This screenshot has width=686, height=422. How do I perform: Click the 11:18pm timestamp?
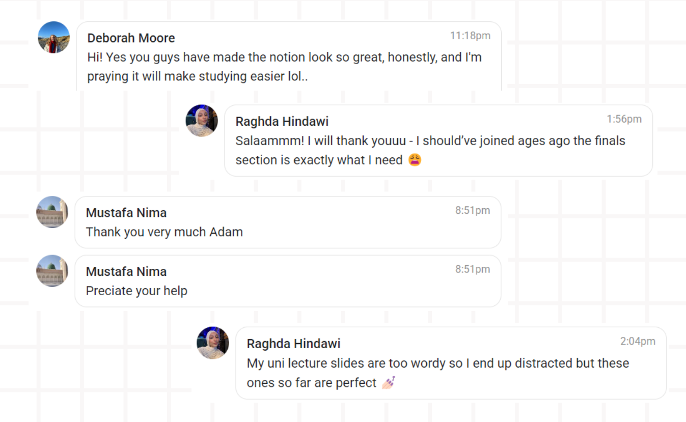(470, 36)
